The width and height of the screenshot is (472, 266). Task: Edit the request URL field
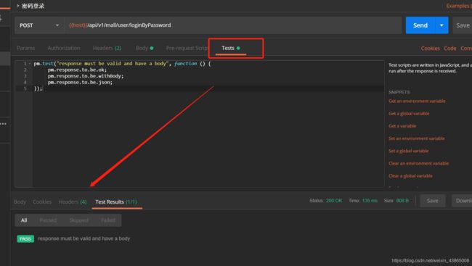232,25
